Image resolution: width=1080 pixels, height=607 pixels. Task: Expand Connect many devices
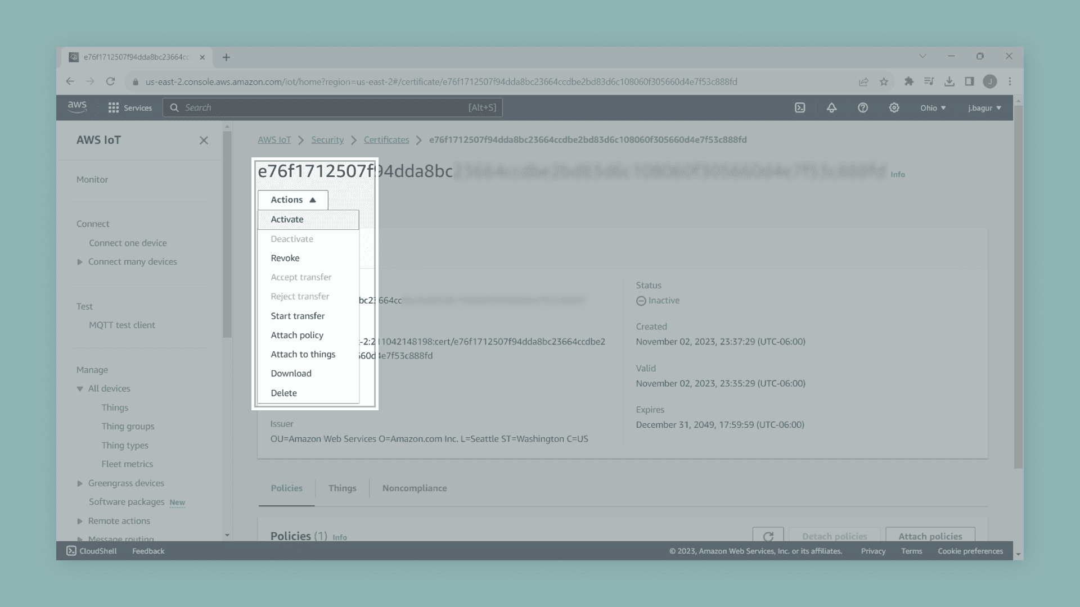point(80,262)
